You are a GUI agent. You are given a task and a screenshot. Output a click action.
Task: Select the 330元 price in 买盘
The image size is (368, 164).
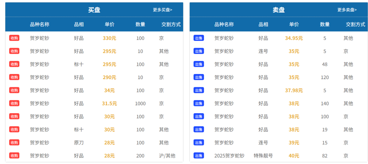click(x=109, y=38)
